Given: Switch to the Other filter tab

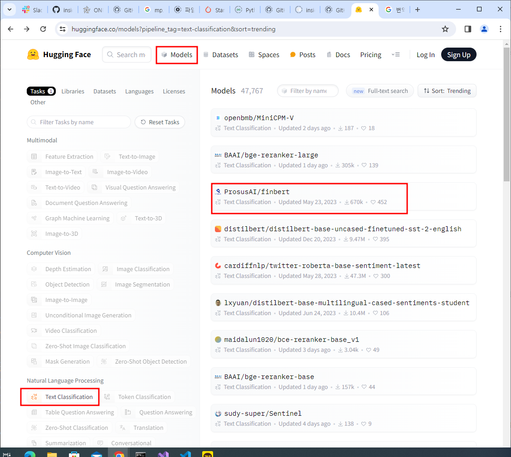Looking at the screenshot, I should coord(38,102).
